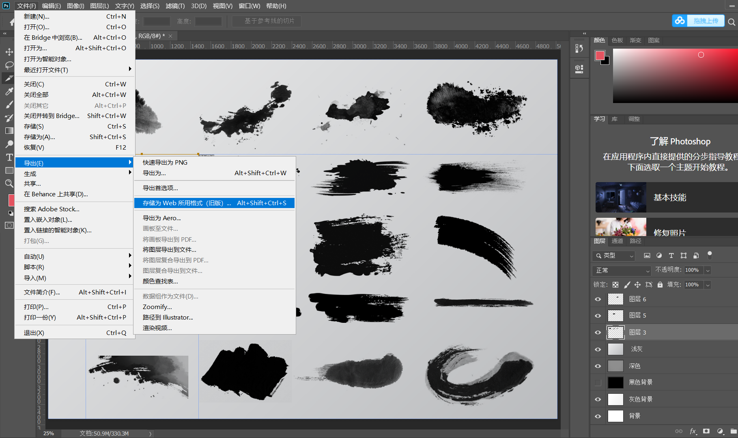Select the Zoom tool in the toolbar

pyautogui.click(x=9, y=183)
